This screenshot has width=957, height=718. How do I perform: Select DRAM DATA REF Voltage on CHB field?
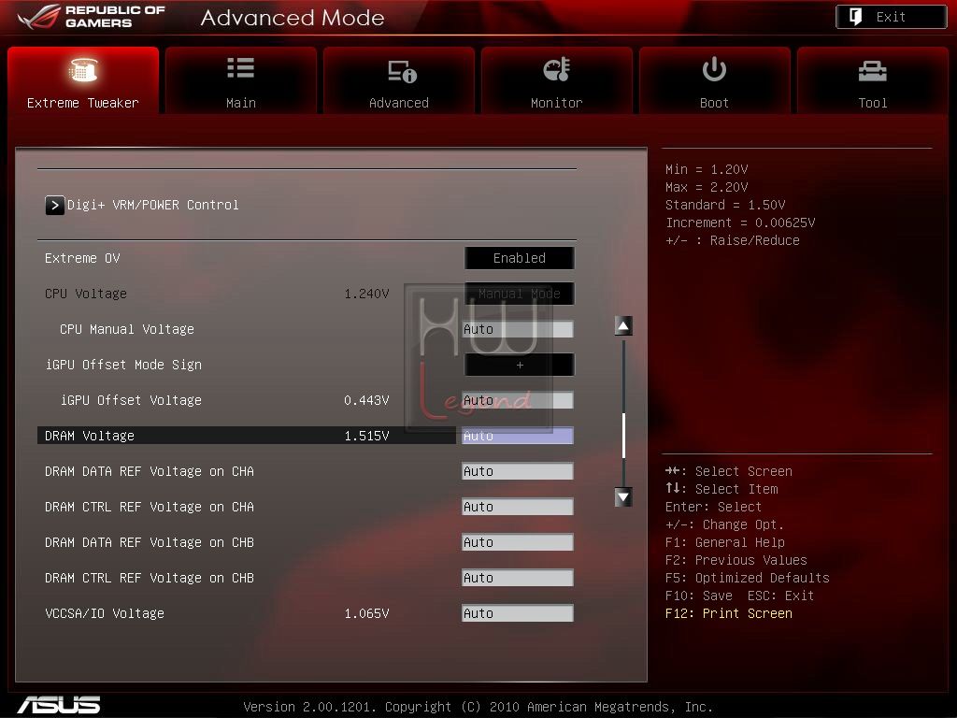point(518,542)
